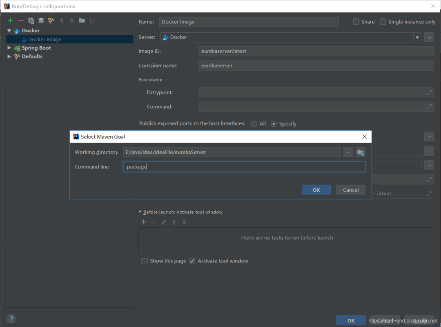This screenshot has height=327, width=441.
Task: Add a new run configuration
Action: coord(10,20)
